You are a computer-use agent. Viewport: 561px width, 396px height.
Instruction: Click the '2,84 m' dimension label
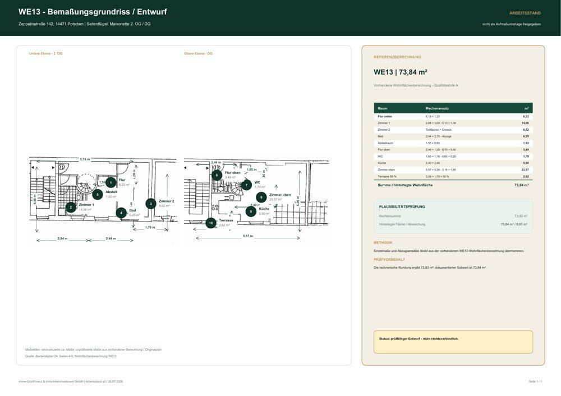tap(63, 238)
